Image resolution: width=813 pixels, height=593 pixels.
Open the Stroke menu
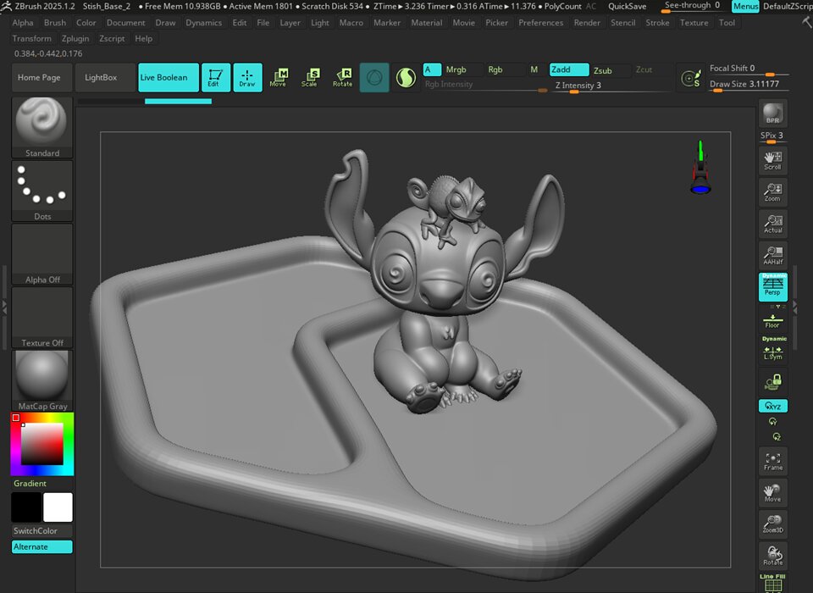click(657, 23)
